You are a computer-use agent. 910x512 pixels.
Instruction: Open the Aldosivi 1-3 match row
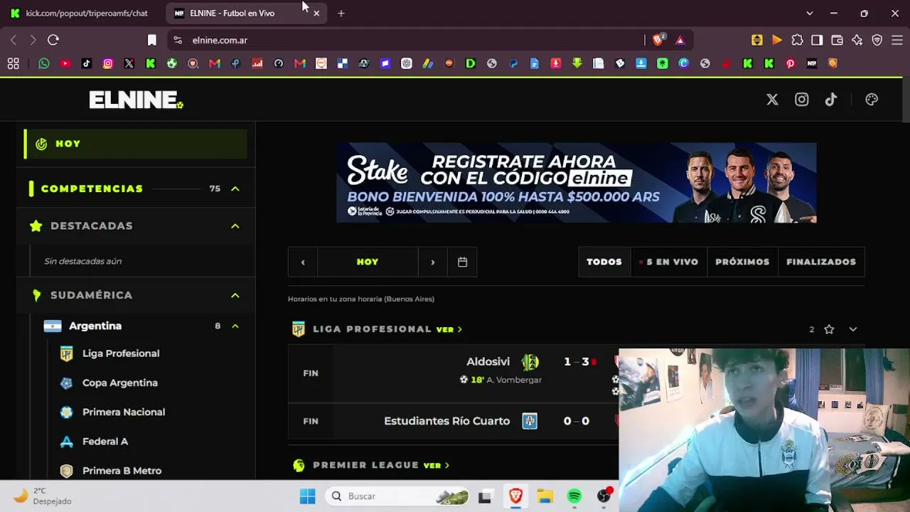454,373
